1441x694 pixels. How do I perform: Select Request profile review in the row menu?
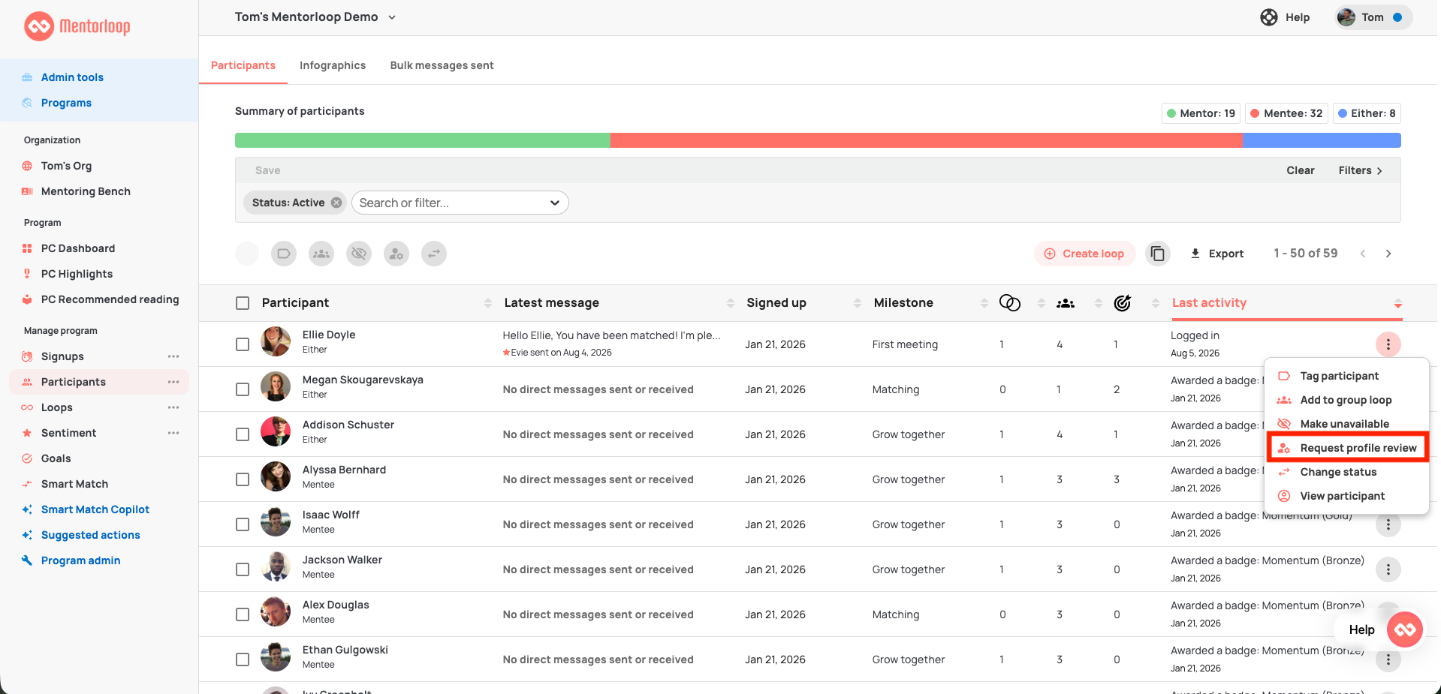[x=1346, y=448]
